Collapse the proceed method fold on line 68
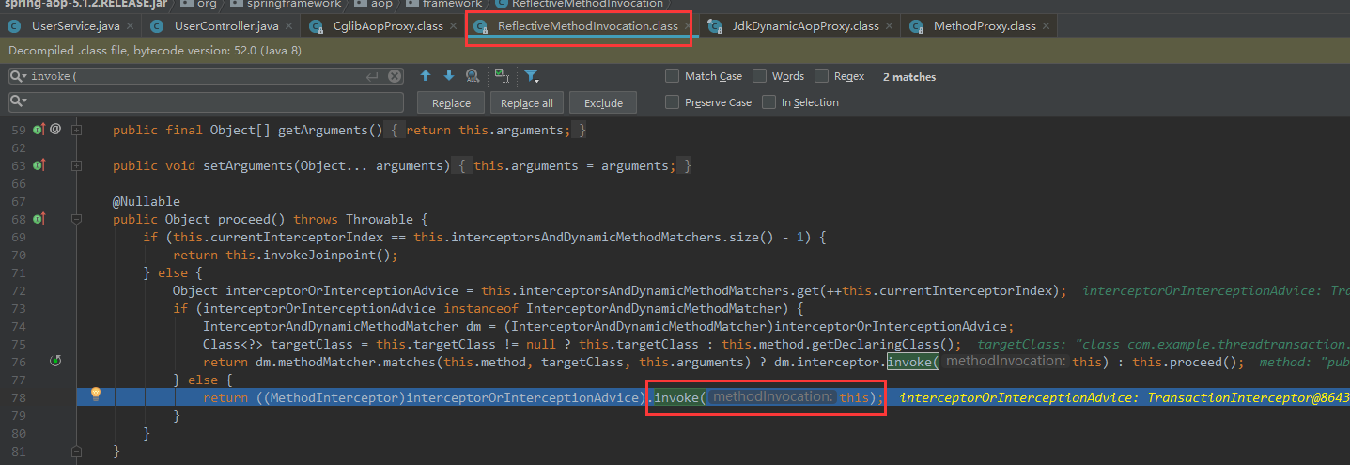Image resolution: width=1350 pixels, height=465 pixels. [76, 220]
